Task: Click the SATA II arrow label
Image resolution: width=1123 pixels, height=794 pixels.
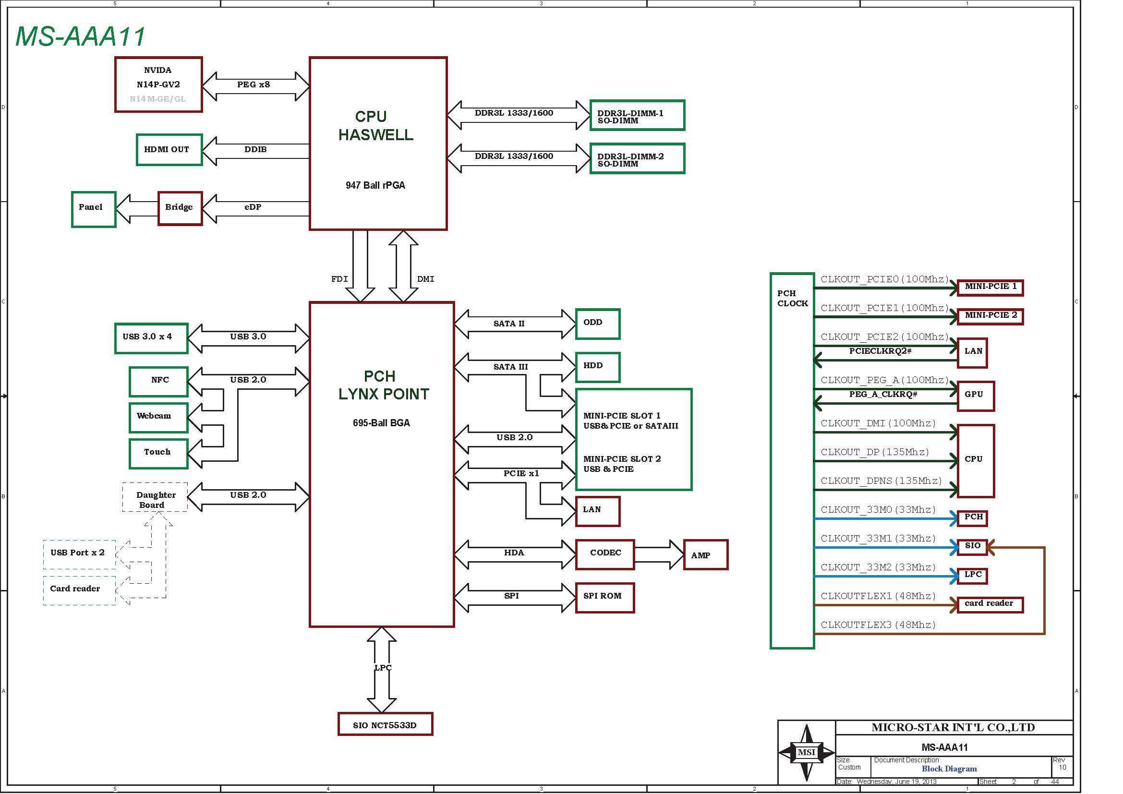Action: click(508, 324)
